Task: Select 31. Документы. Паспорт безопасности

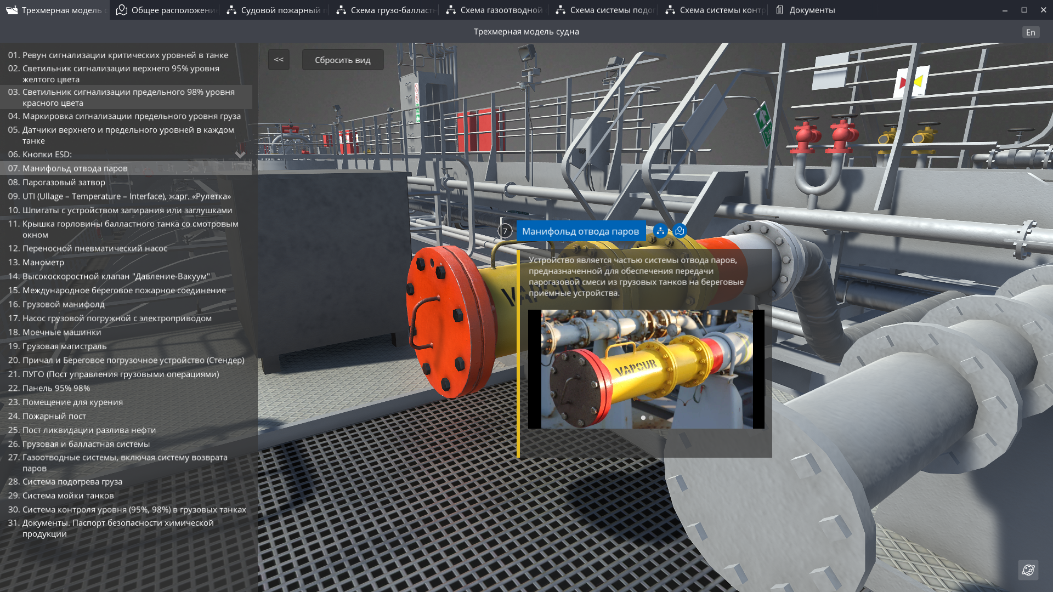Action: 126,528
